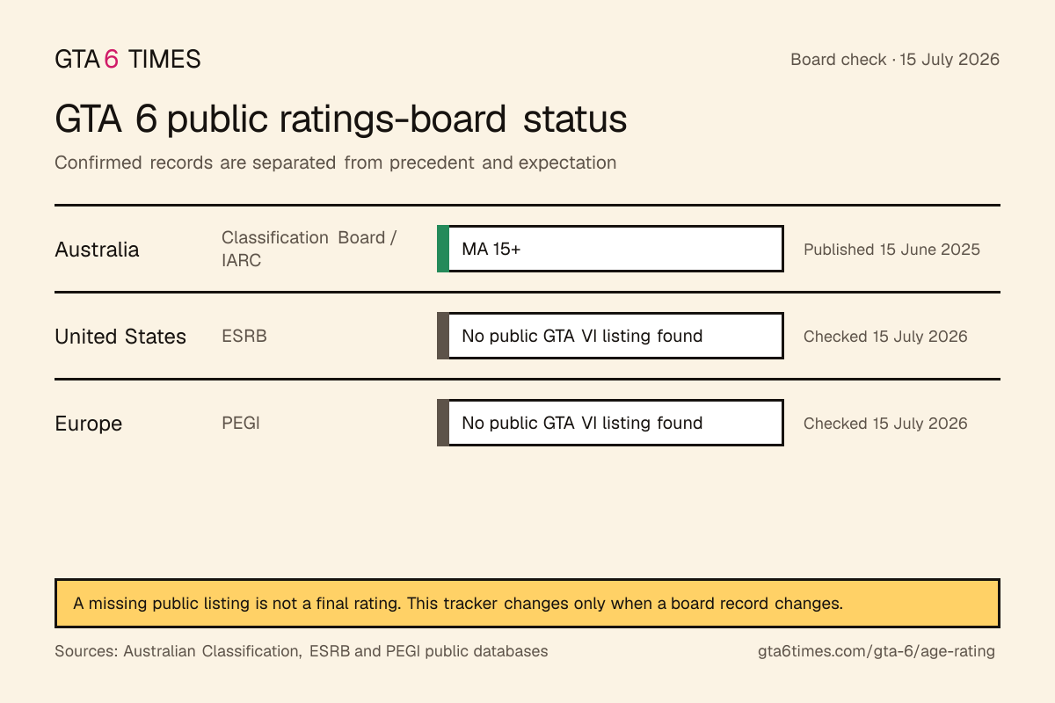Screen dimensions: 1055x703
Task: Click the 'GTA 6 public ratings-board status' heading
Action: [341, 120]
